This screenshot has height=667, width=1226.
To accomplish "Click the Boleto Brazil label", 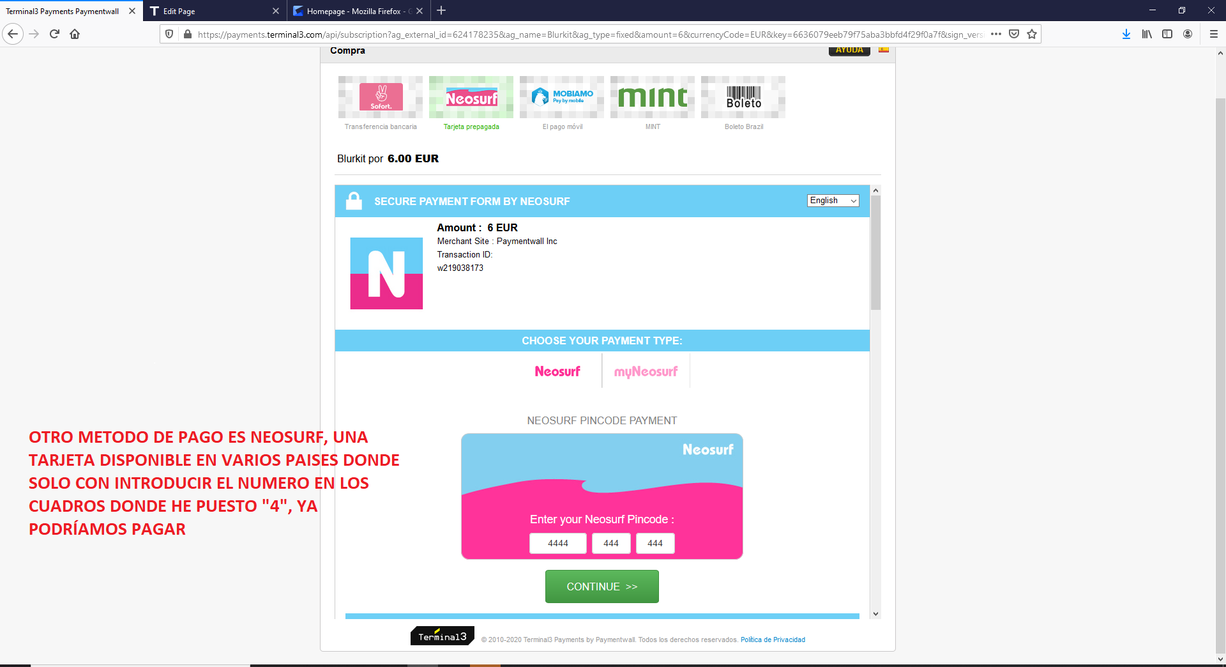I will coord(744,126).
